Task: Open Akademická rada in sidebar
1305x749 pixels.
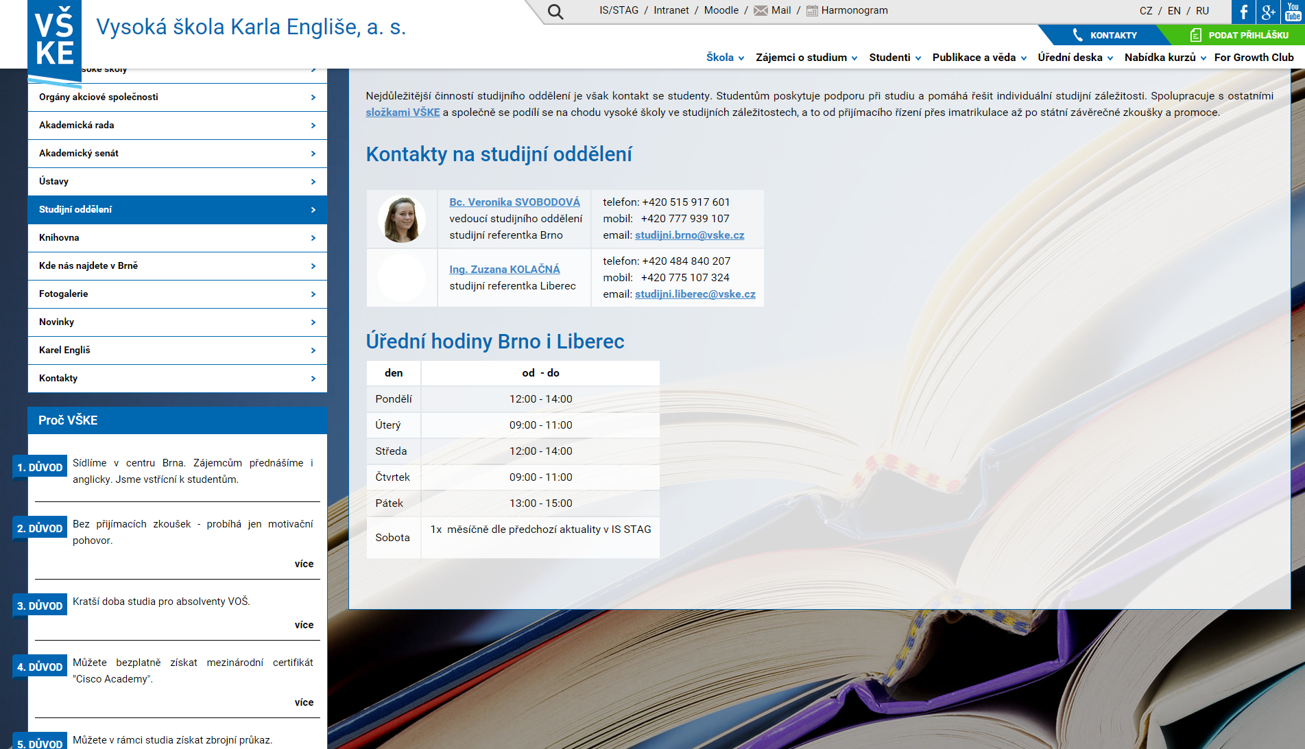Action: coord(177,126)
